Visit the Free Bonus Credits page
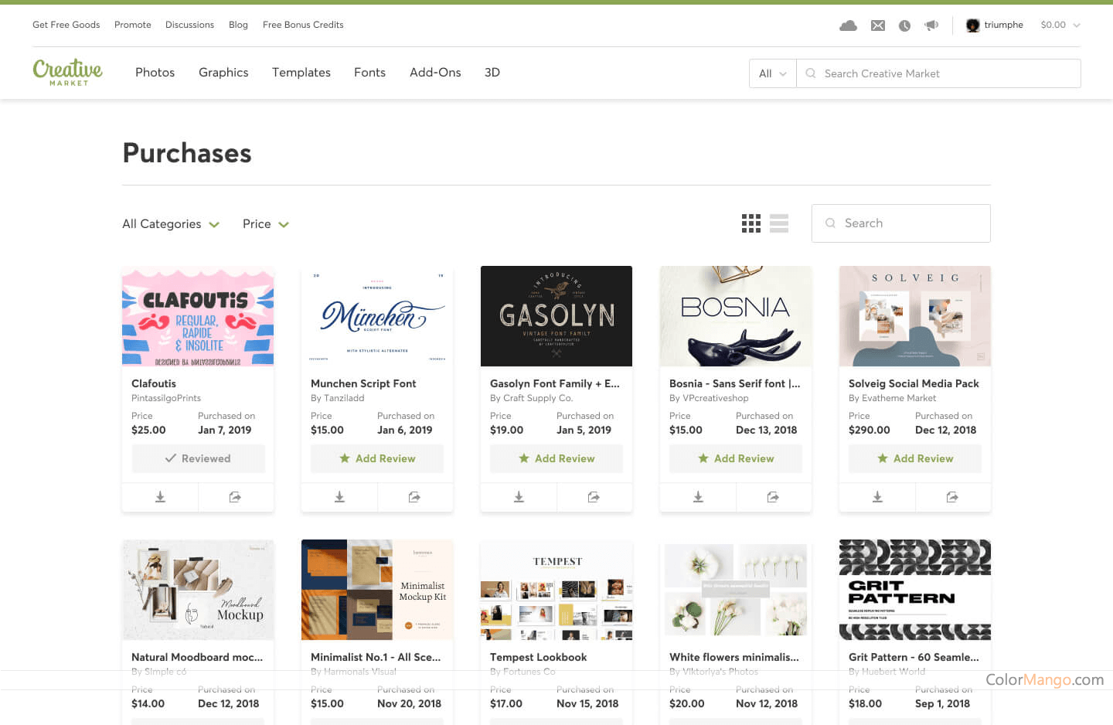 click(x=303, y=25)
